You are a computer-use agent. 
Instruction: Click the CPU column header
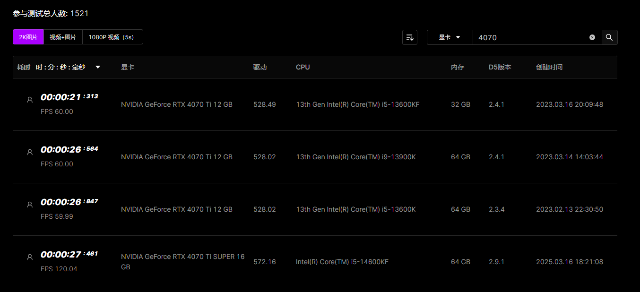pyautogui.click(x=303, y=67)
